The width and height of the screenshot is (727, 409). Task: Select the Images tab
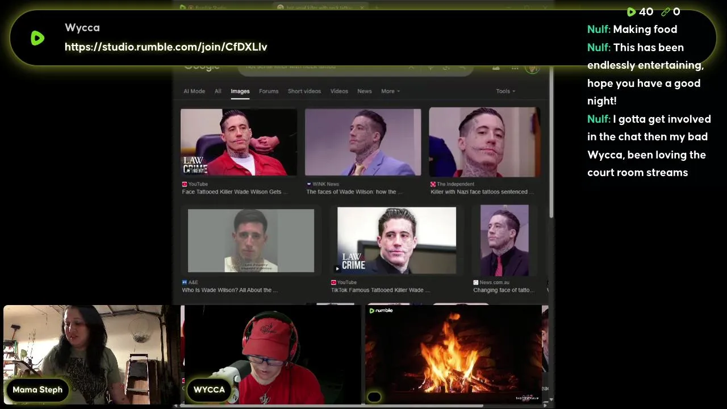(240, 91)
